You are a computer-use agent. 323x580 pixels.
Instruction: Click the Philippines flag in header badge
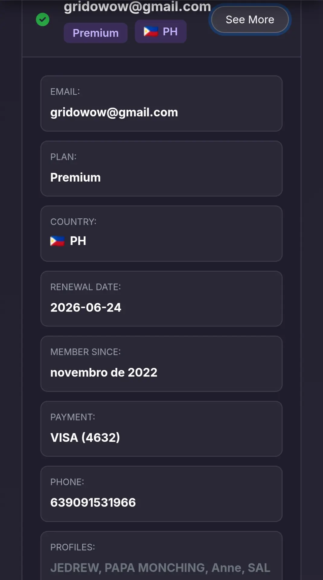[151, 32]
